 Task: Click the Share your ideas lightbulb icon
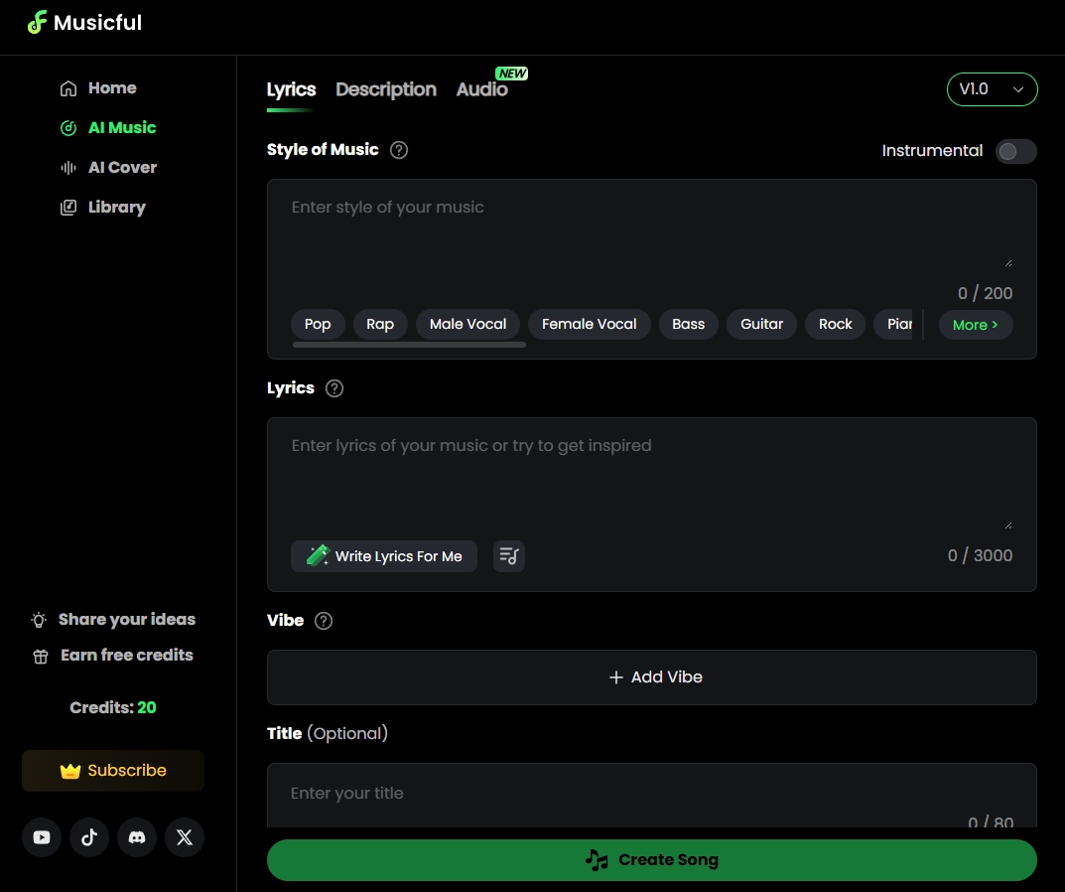click(39, 620)
